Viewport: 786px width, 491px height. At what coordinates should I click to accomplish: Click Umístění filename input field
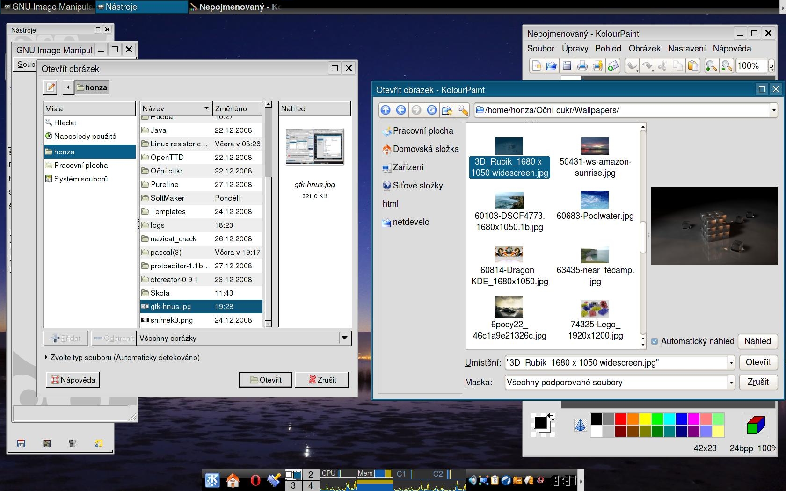coord(616,363)
